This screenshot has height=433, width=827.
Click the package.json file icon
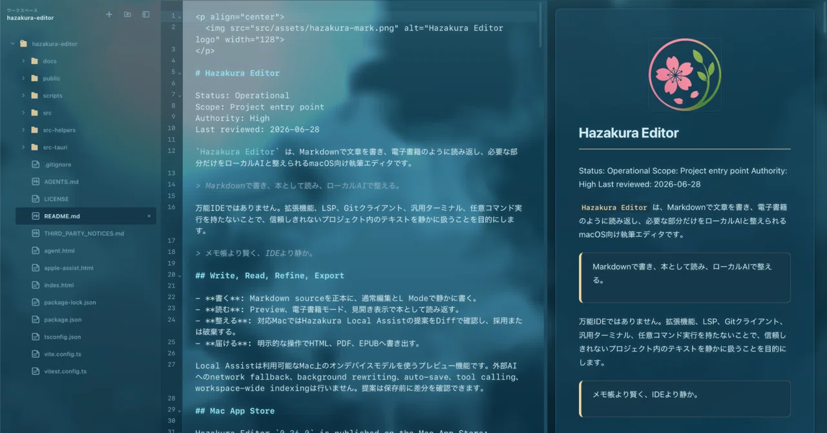click(36, 320)
